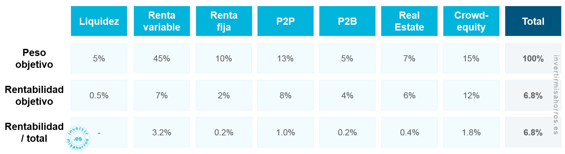Select the Real Estate header

tap(409, 21)
